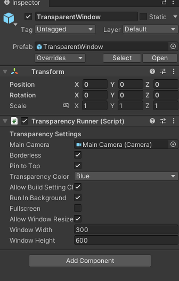Open Transform component help icon

pos(152,72)
